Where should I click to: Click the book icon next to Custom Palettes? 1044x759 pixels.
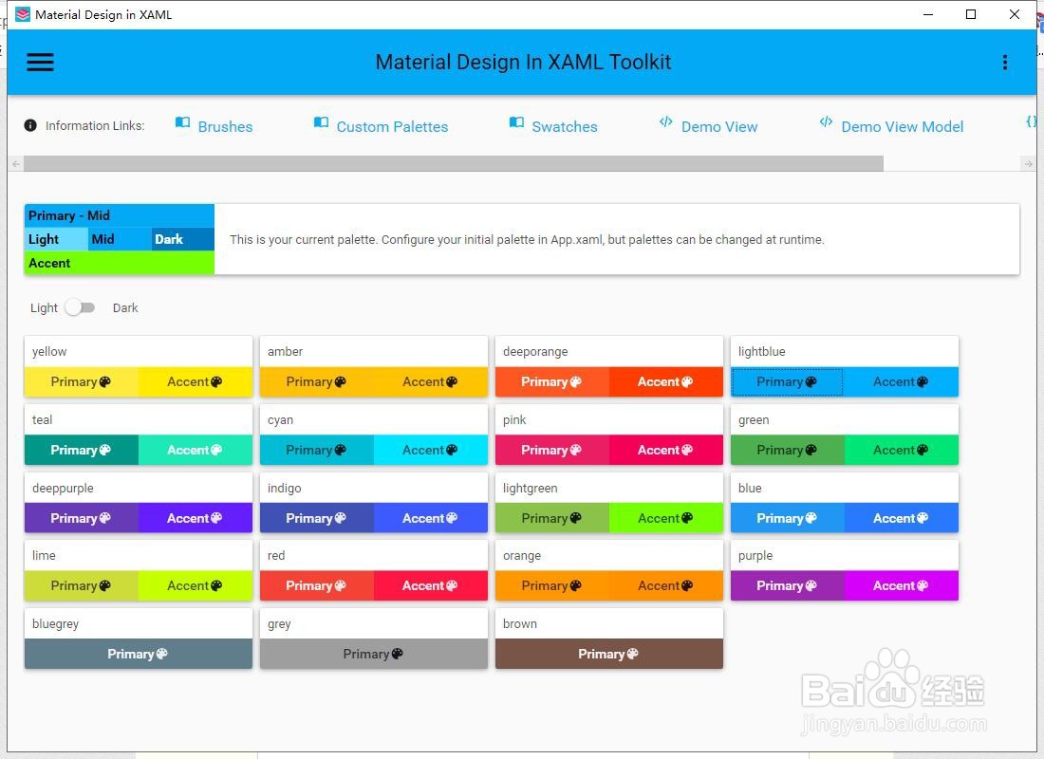pos(321,122)
